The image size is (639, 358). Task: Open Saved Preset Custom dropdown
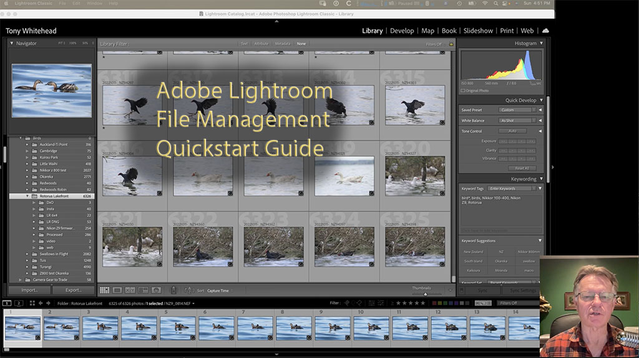(517, 110)
